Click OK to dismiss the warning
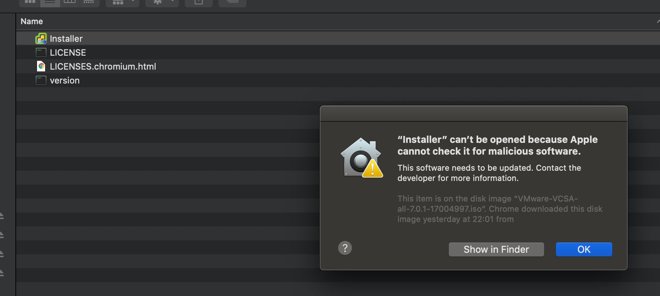The height and width of the screenshot is (296, 660). [584, 249]
